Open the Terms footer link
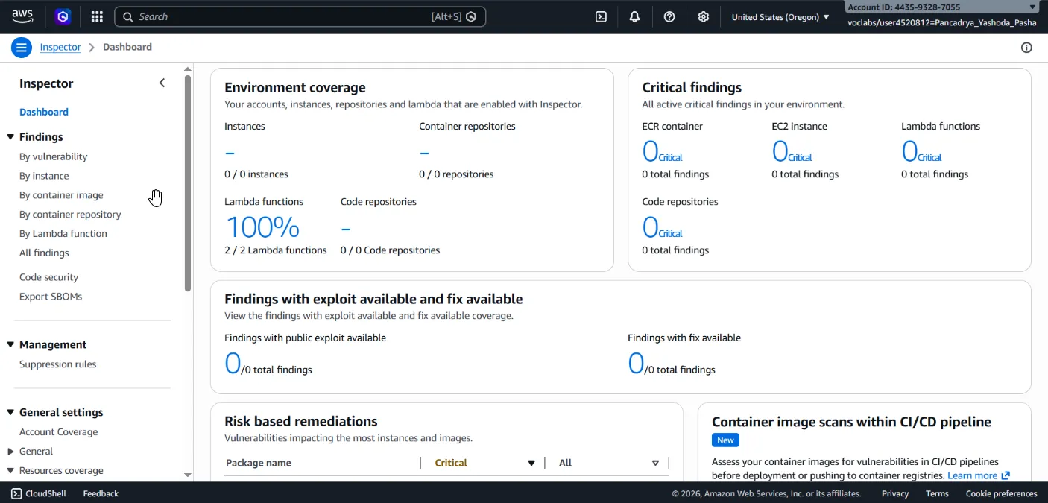 tap(937, 493)
